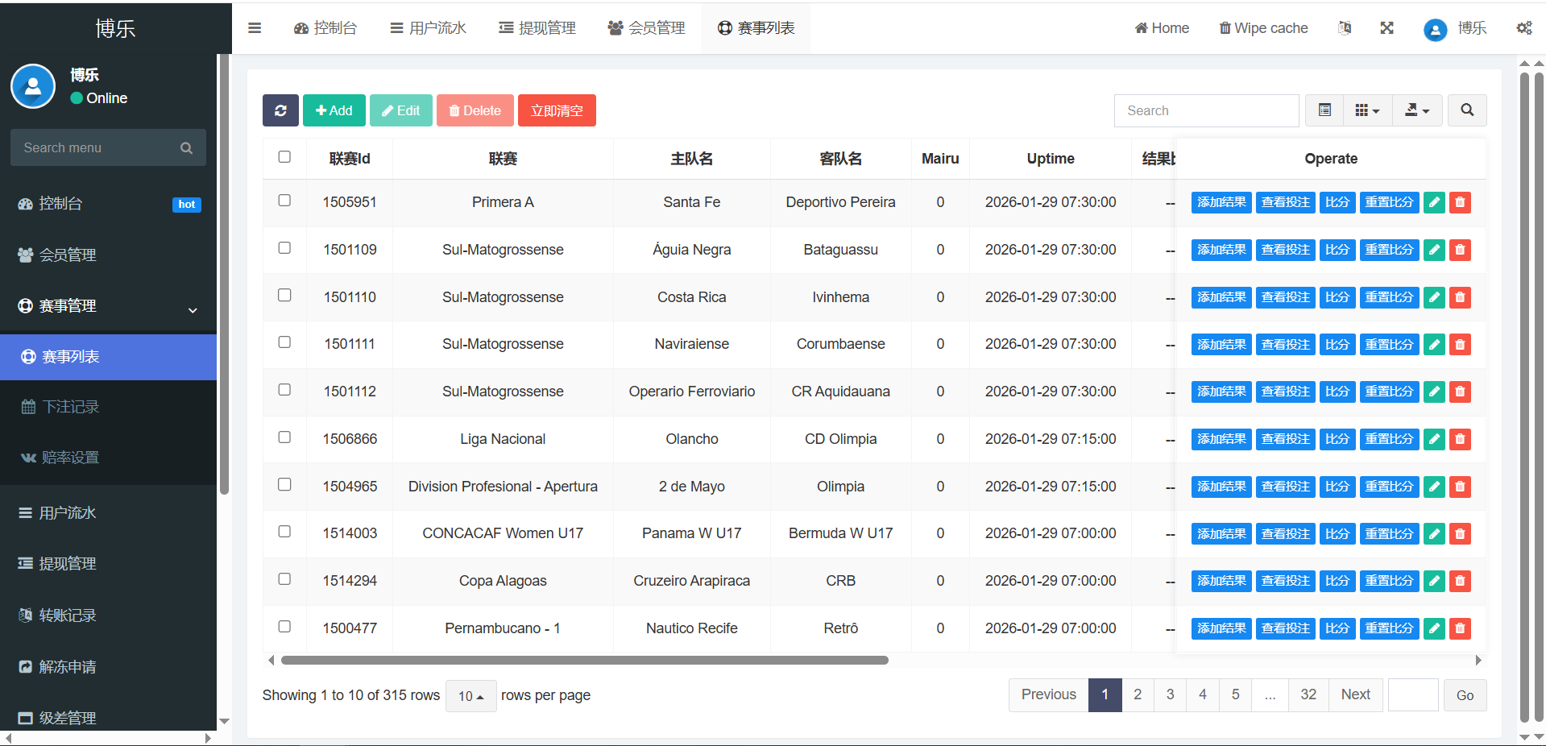This screenshot has height=746, width=1546.
Task: Check the select-all checkbox in table header
Action: click(284, 157)
